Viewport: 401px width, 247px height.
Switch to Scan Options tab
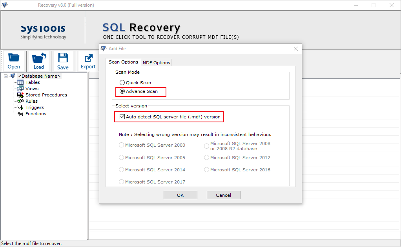(x=123, y=62)
